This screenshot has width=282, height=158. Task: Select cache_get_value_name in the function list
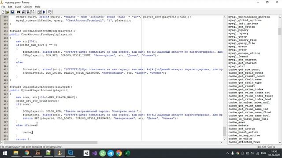(x=245, y=106)
